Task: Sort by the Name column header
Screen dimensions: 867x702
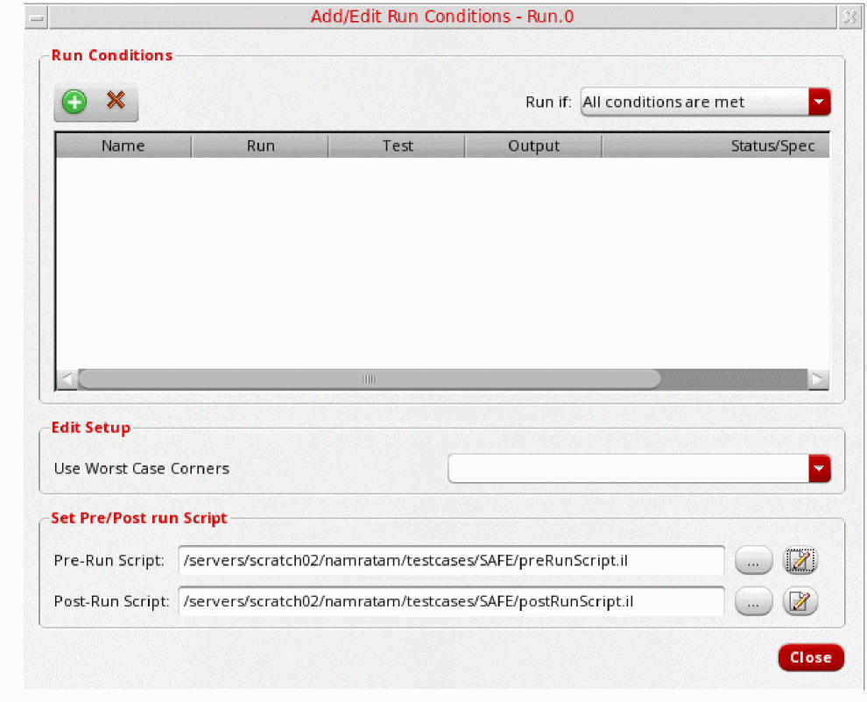Action: (123, 146)
